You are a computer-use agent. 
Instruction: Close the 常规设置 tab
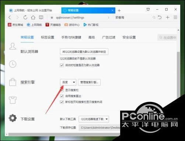click(x=112, y=10)
